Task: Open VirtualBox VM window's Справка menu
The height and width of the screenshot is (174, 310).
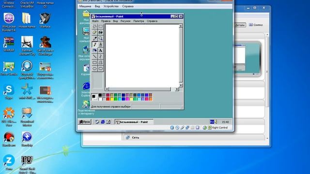Action: pos(128,6)
